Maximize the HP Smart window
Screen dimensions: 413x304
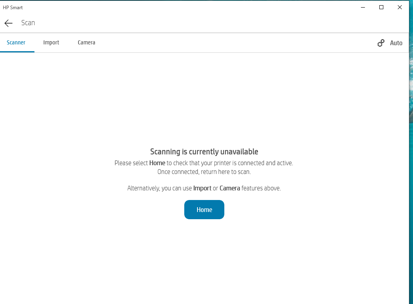[381, 7]
